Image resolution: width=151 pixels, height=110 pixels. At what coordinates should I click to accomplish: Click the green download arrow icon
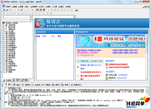click(78, 67)
